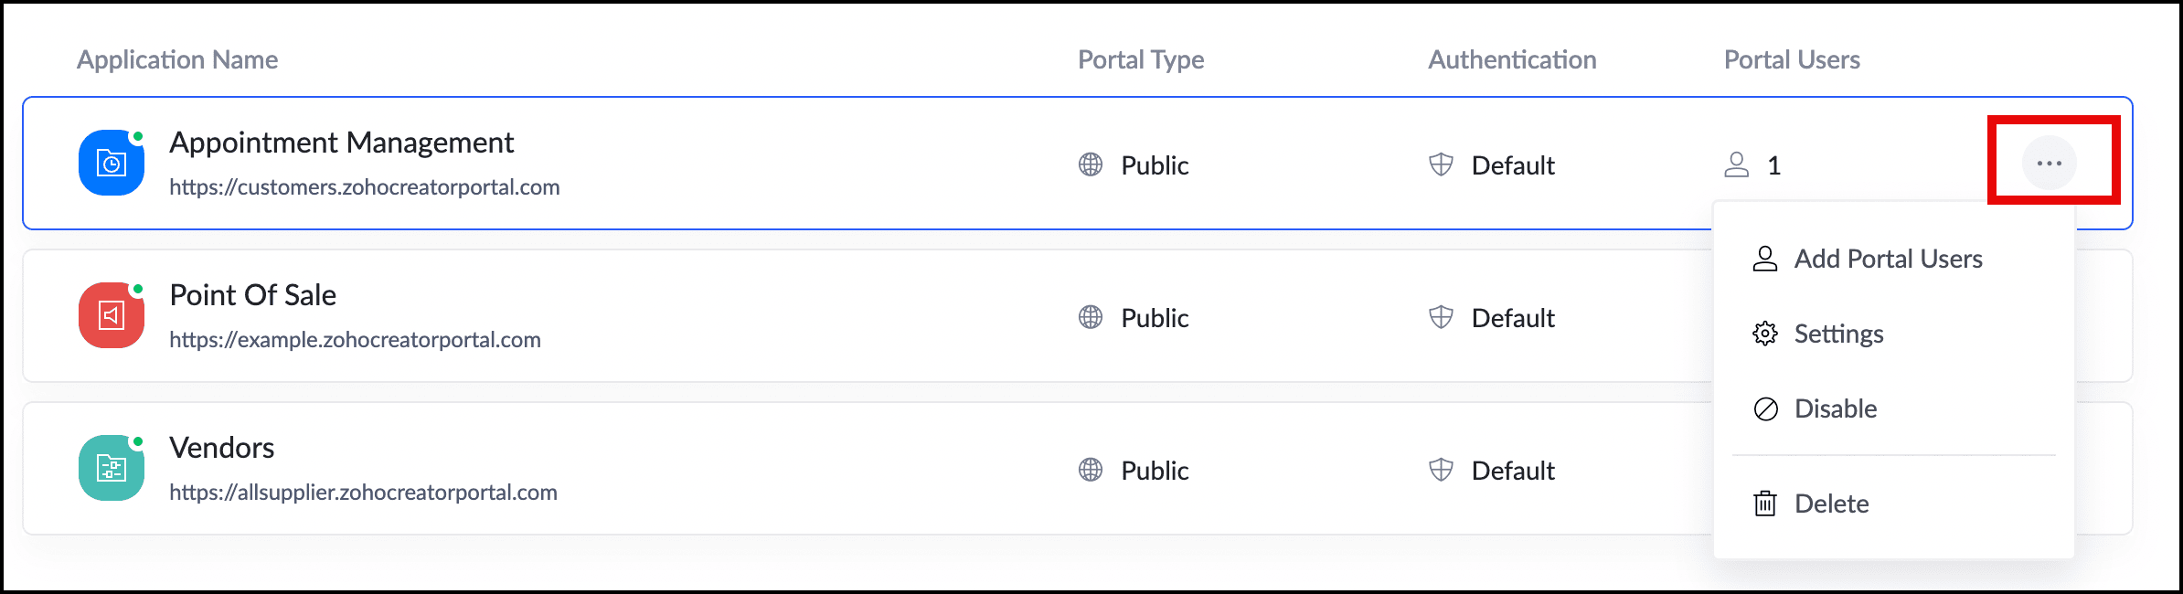2183x594 pixels.
Task: Click globe icon in Appointment Management row
Action: (1091, 164)
